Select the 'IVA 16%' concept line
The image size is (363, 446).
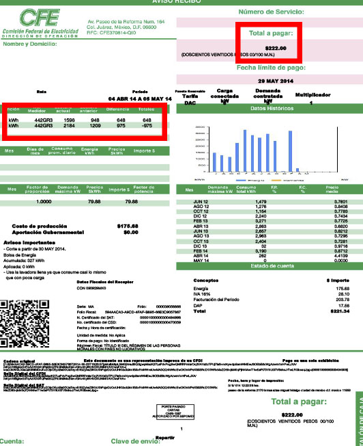click(x=202, y=294)
